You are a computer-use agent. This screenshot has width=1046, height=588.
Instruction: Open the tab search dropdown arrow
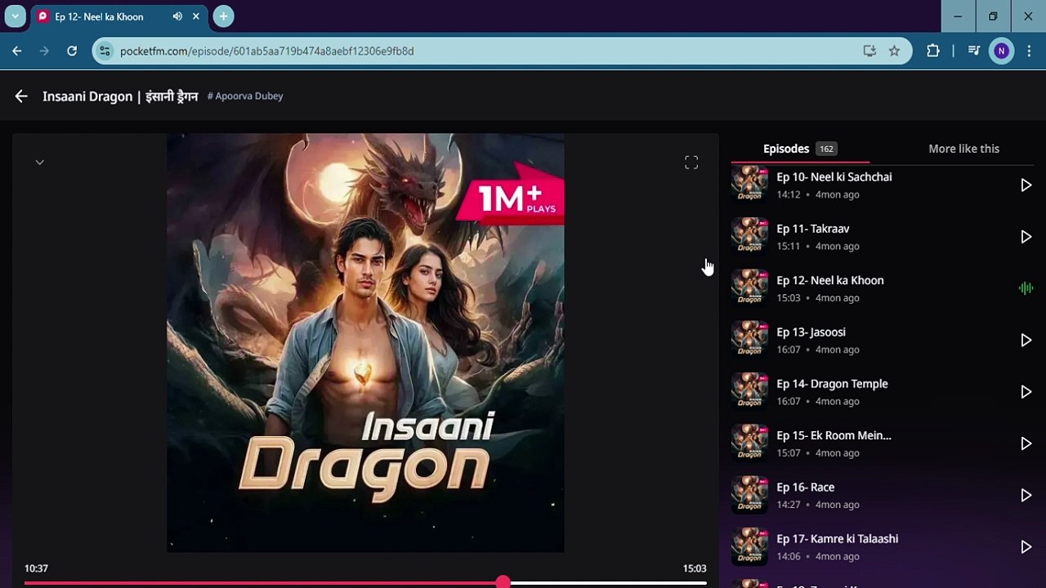pos(15,16)
